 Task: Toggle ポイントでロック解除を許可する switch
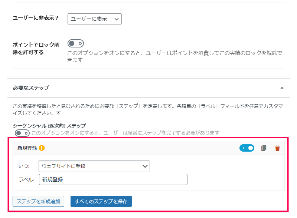click(x=76, y=43)
